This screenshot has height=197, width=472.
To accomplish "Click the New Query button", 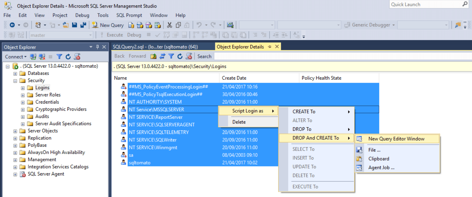I will click(108, 25).
